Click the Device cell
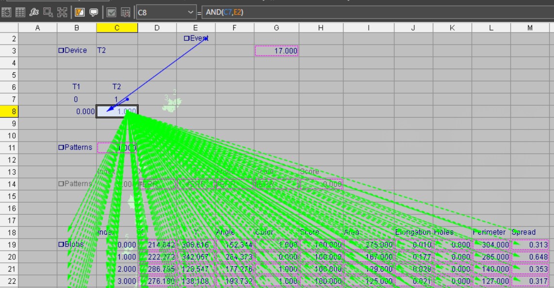The width and height of the screenshot is (554, 288). [77, 50]
